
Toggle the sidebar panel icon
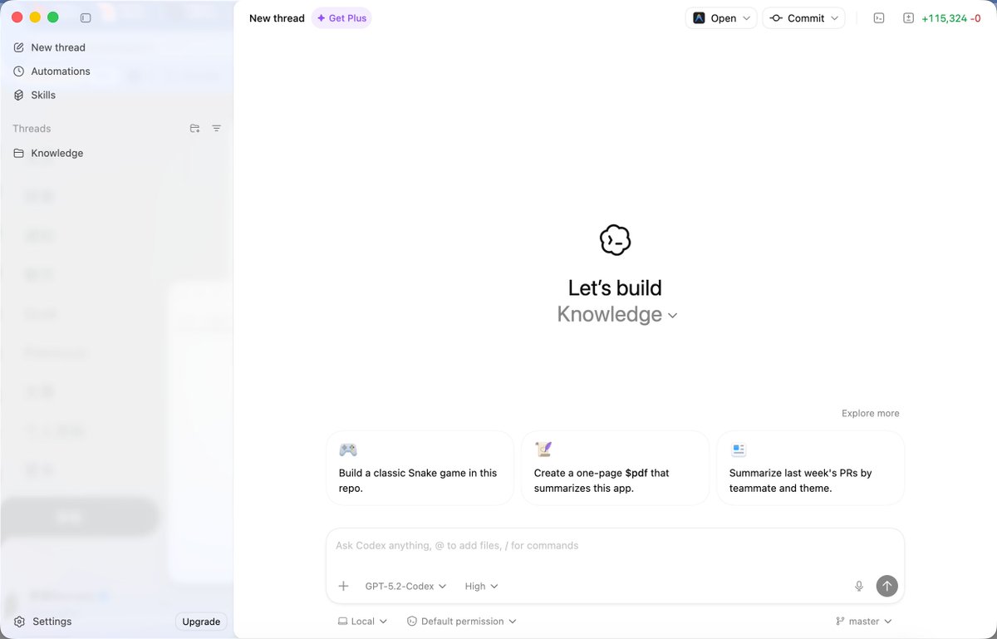click(x=86, y=17)
